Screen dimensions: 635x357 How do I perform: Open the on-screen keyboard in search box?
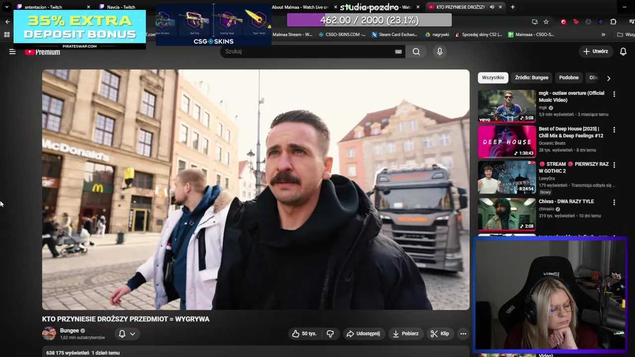(x=398, y=52)
